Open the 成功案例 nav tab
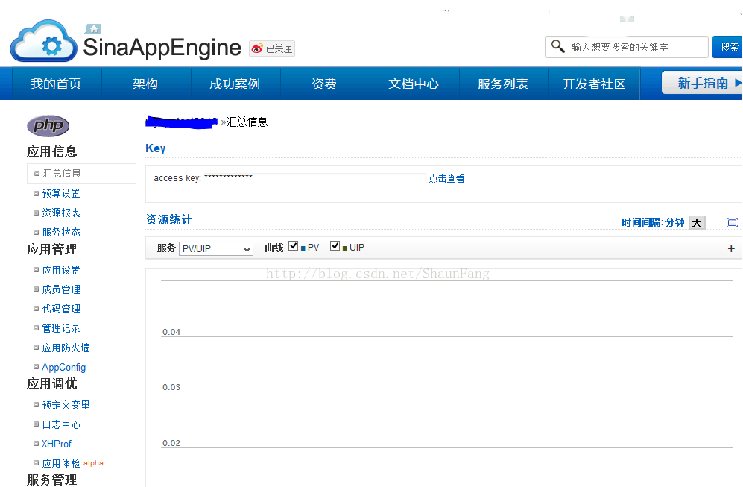 235,84
